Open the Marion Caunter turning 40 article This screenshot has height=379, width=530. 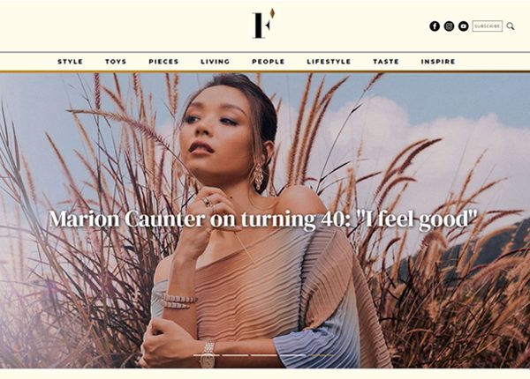pos(263,219)
